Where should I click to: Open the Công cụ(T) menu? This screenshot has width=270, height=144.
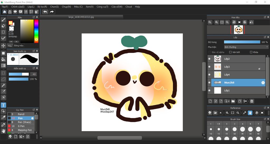click(103, 7)
